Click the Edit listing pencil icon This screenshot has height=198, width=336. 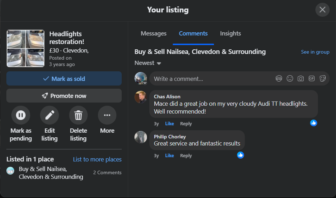click(x=49, y=115)
